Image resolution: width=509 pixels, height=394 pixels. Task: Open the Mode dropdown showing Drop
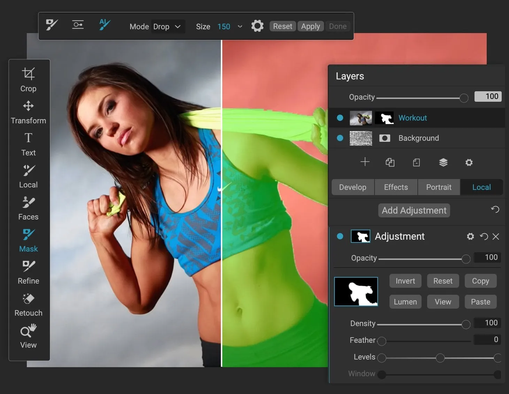pyautogui.click(x=167, y=26)
